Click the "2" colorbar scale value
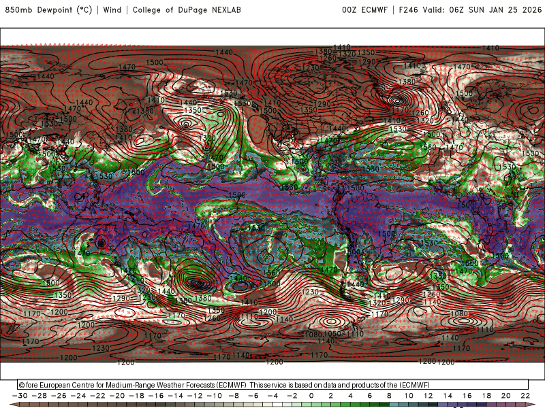The width and height of the screenshot is (545, 408). click(x=331, y=396)
